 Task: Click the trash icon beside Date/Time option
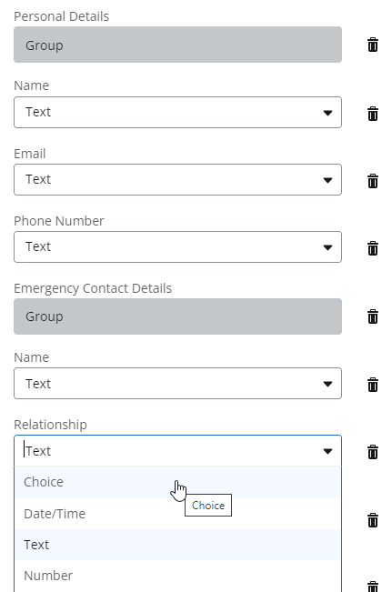pyautogui.click(x=372, y=520)
